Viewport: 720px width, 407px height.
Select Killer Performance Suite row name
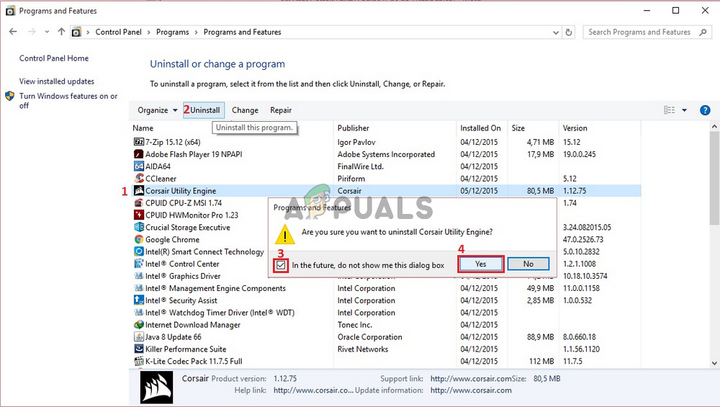(x=186, y=349)
